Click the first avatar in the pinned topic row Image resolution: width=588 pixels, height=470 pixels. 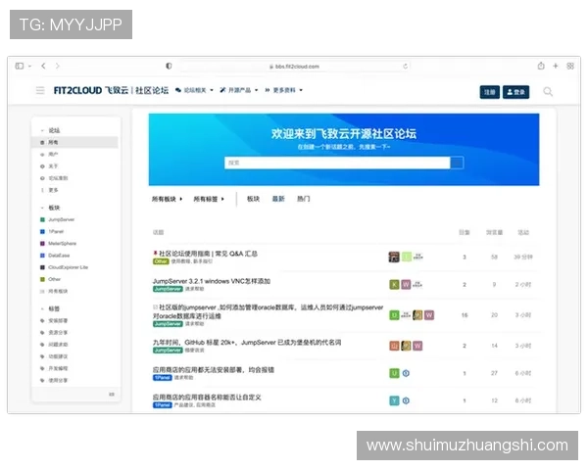[x=394, y=257]
